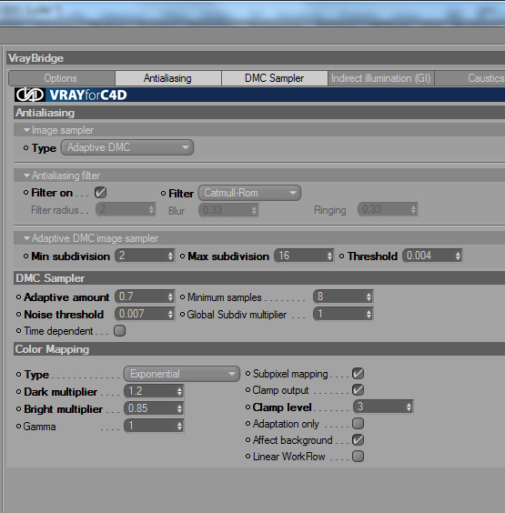The height and width of the screenshot is (513, 505).
Task: Click the Max subdivision animation dot
Action: pos(183,256)
